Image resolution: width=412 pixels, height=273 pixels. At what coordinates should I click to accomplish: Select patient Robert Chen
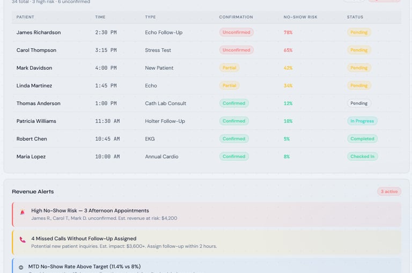pos(32,139)
